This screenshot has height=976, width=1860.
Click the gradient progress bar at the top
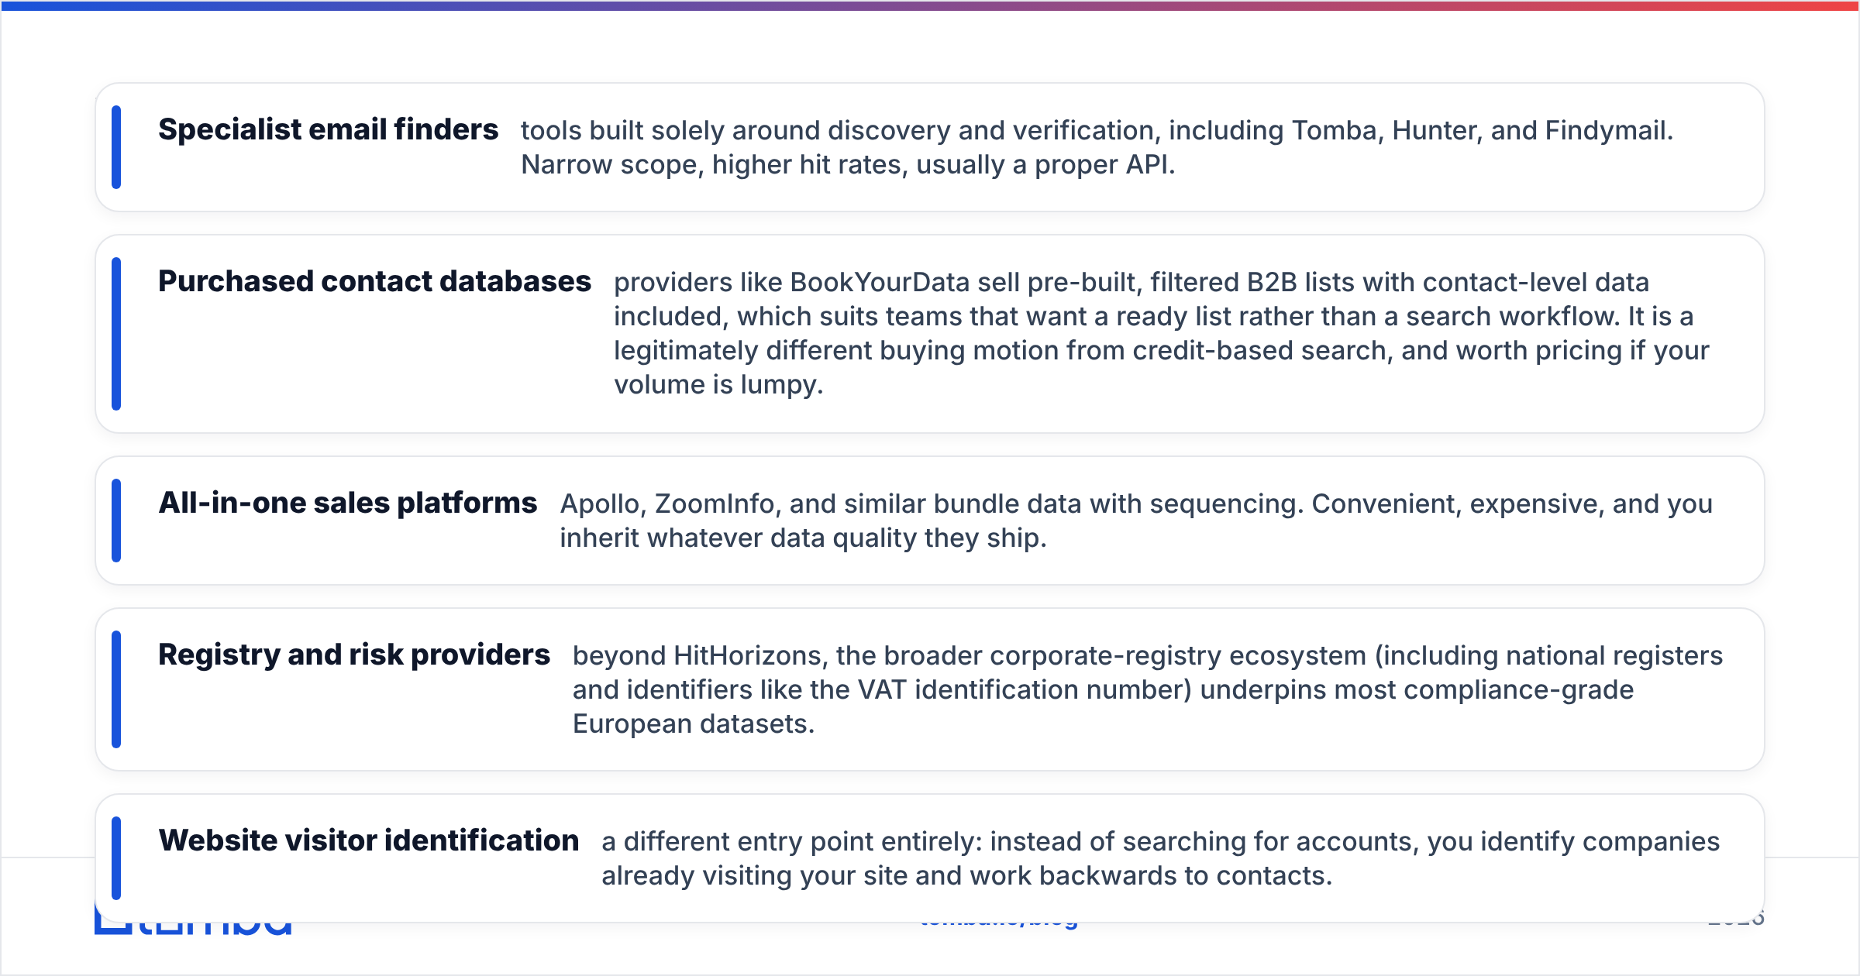930,5
